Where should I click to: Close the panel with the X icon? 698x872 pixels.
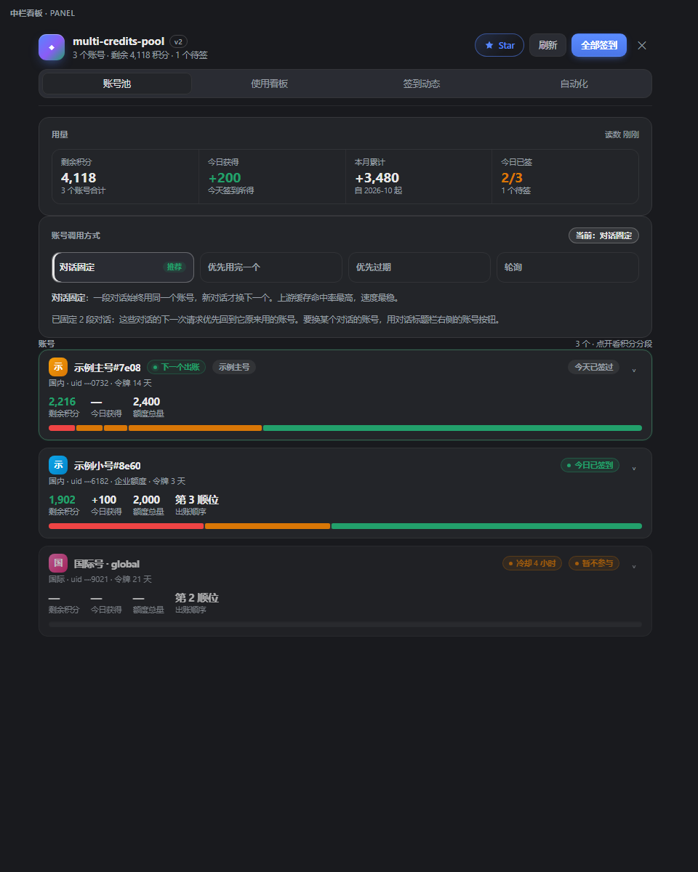642,45
